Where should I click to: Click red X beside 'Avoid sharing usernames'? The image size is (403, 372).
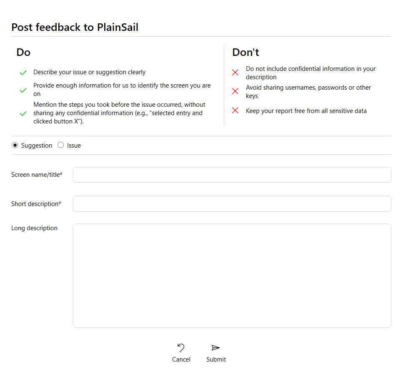click(x=235, y=91)
